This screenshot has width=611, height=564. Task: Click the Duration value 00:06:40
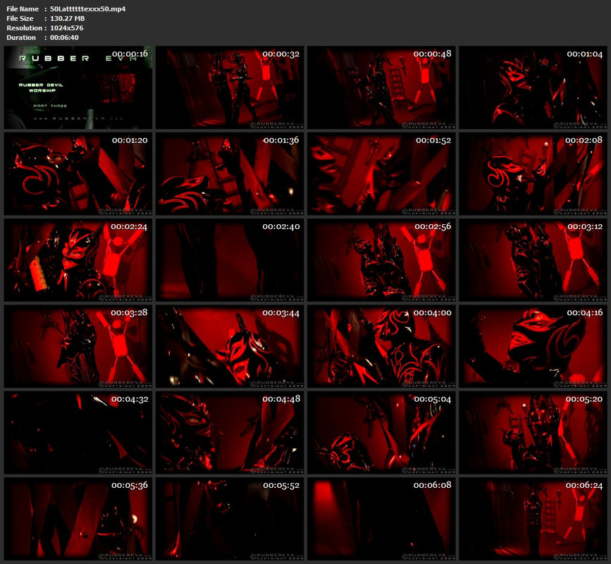tap(64, 38)
